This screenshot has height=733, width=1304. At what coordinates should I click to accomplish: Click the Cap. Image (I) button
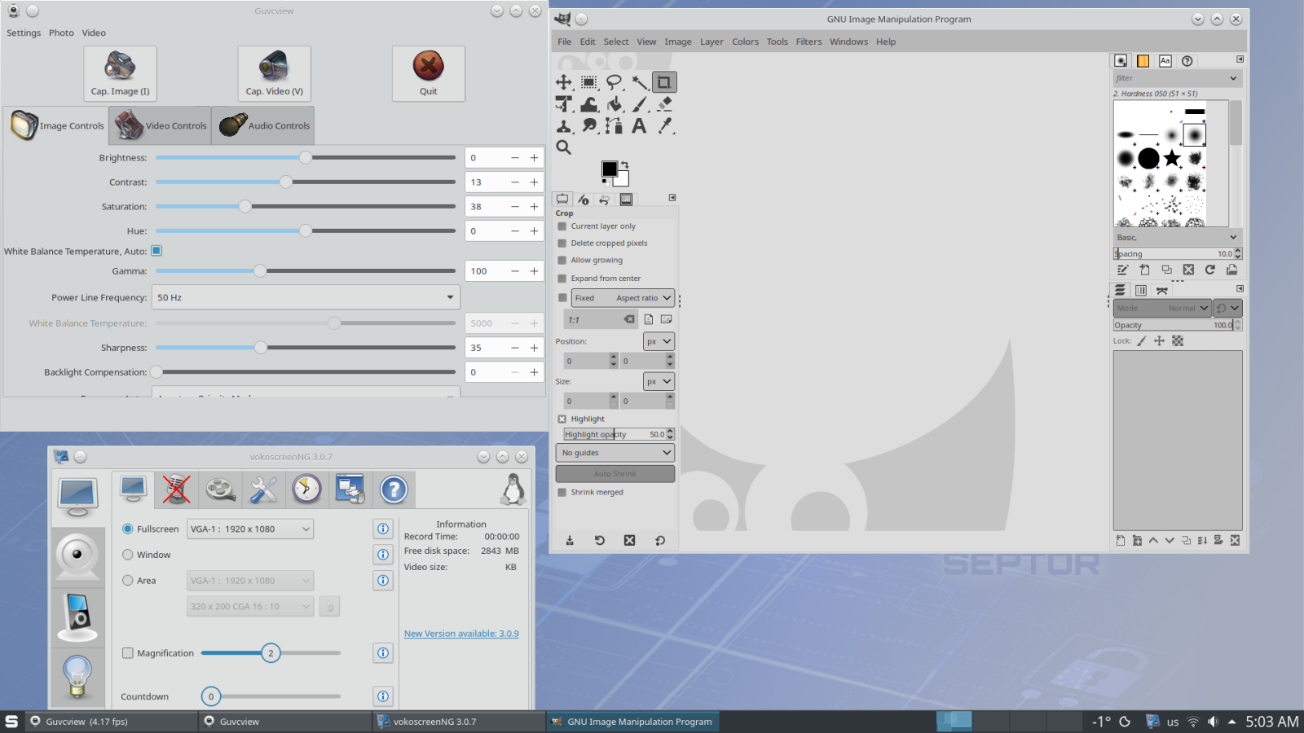[x=120, y=73]
